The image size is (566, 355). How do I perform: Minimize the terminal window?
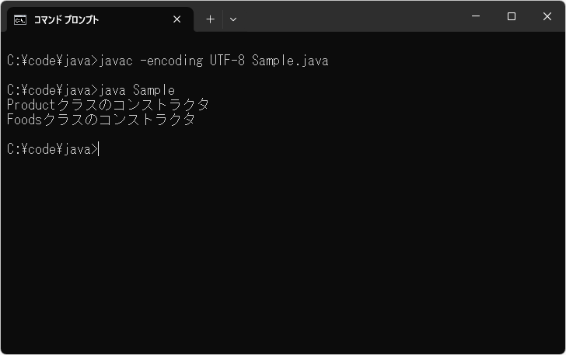476,16
